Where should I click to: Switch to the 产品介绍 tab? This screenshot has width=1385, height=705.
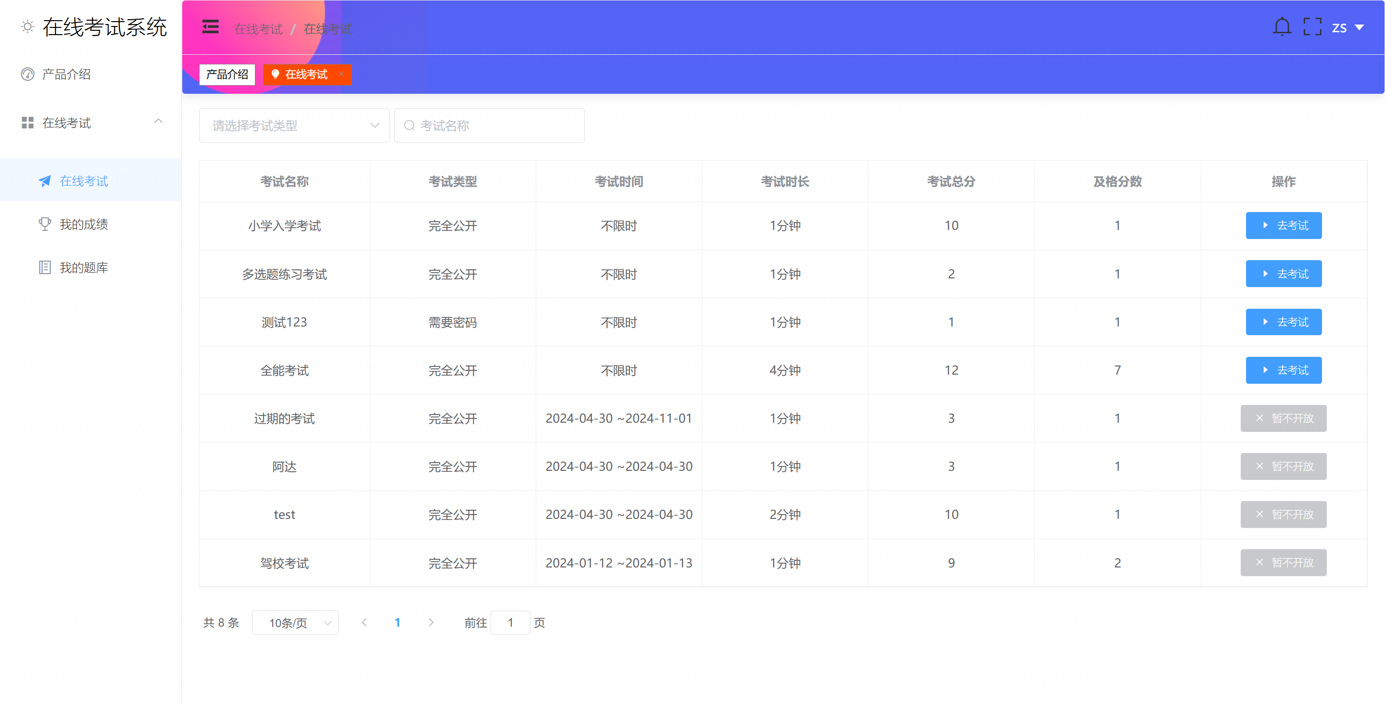tap(227, 74)
